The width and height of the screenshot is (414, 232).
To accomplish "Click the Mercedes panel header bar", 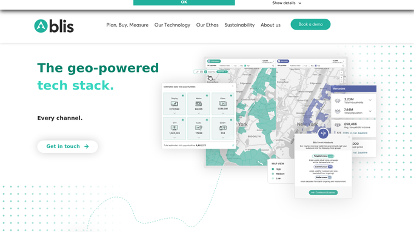I will point(353,89).
